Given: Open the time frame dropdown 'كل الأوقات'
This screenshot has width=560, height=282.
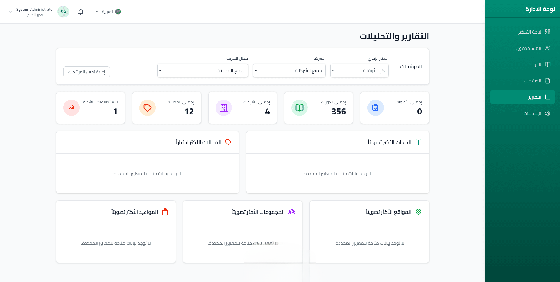Looking at the screenshot, I should point(359,70).
